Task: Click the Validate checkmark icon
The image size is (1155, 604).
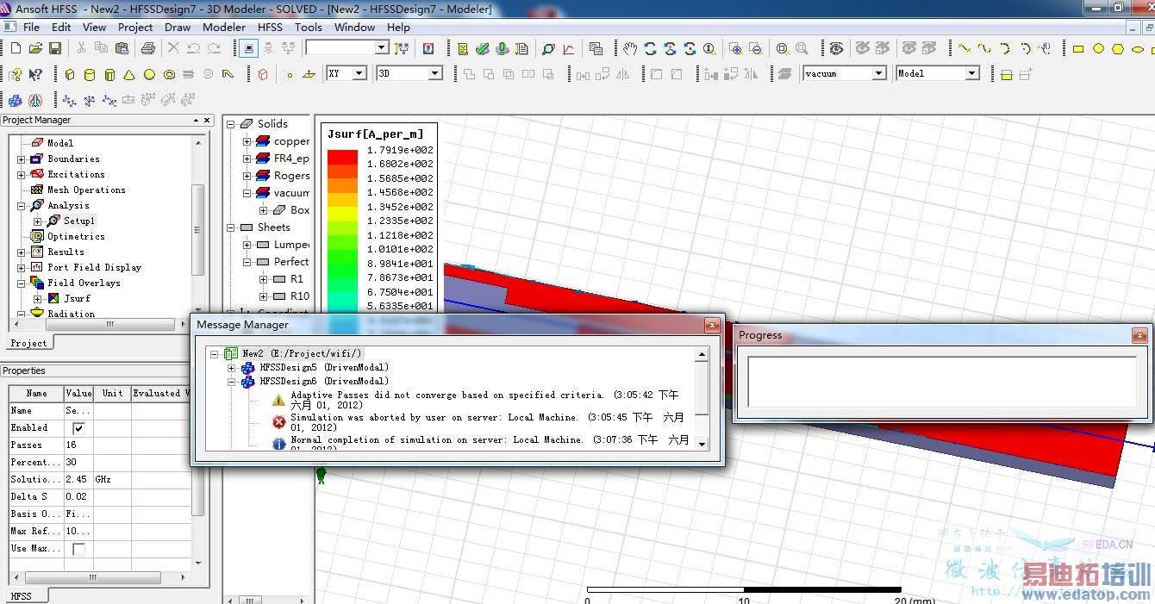Action: [483, 49]
